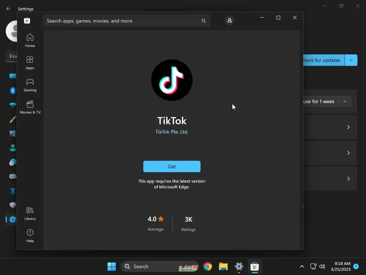Select Gaming controller icon in Settings sidebar
This screenshot has height=275, width=366.
click(x=13, y=176)
